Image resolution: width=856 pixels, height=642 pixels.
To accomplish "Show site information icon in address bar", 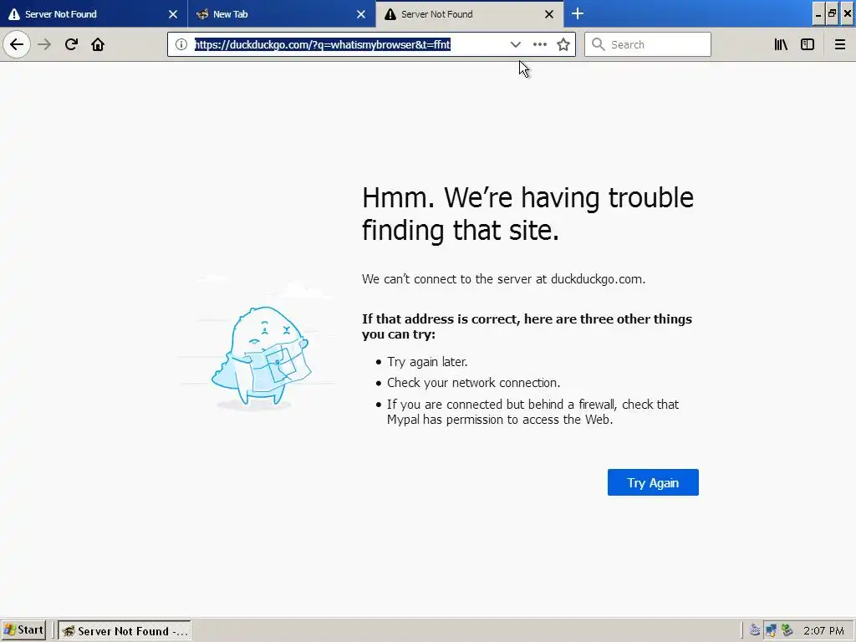I will coord(181,44).
